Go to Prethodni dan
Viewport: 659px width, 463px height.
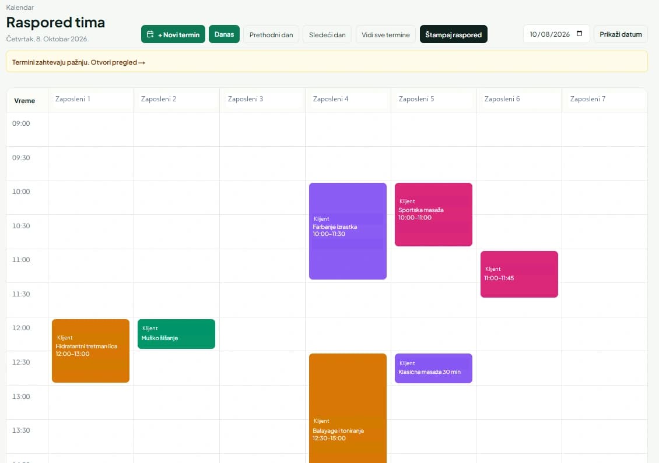tap(271, 34)
